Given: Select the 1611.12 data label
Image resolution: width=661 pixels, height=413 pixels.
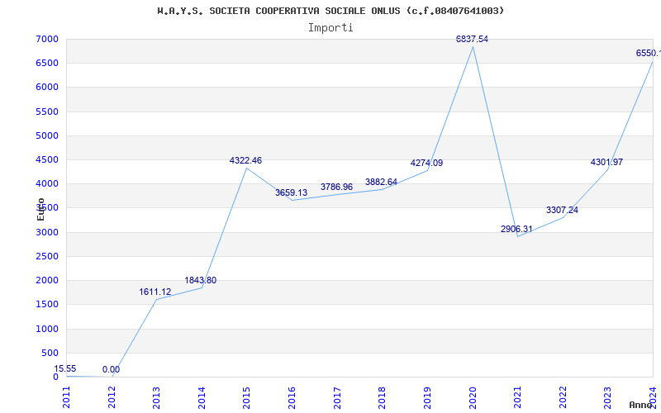Looking at the screenshot, I should tap(155, 292).
